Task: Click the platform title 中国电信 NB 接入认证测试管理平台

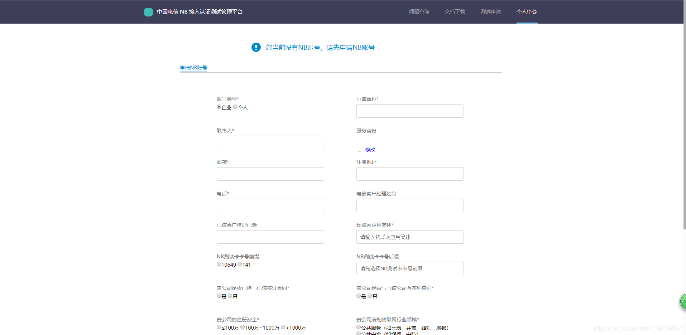Action: (x=200, y=12)
